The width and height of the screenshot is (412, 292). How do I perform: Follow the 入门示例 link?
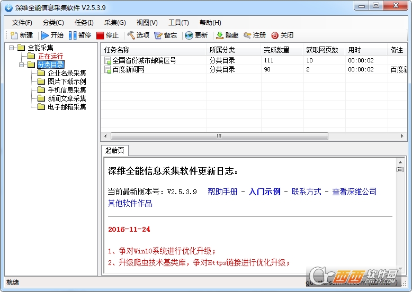point(264,191)
